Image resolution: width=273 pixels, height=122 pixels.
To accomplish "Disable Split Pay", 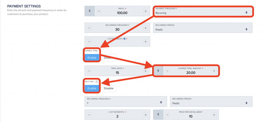I will (109, 88).
